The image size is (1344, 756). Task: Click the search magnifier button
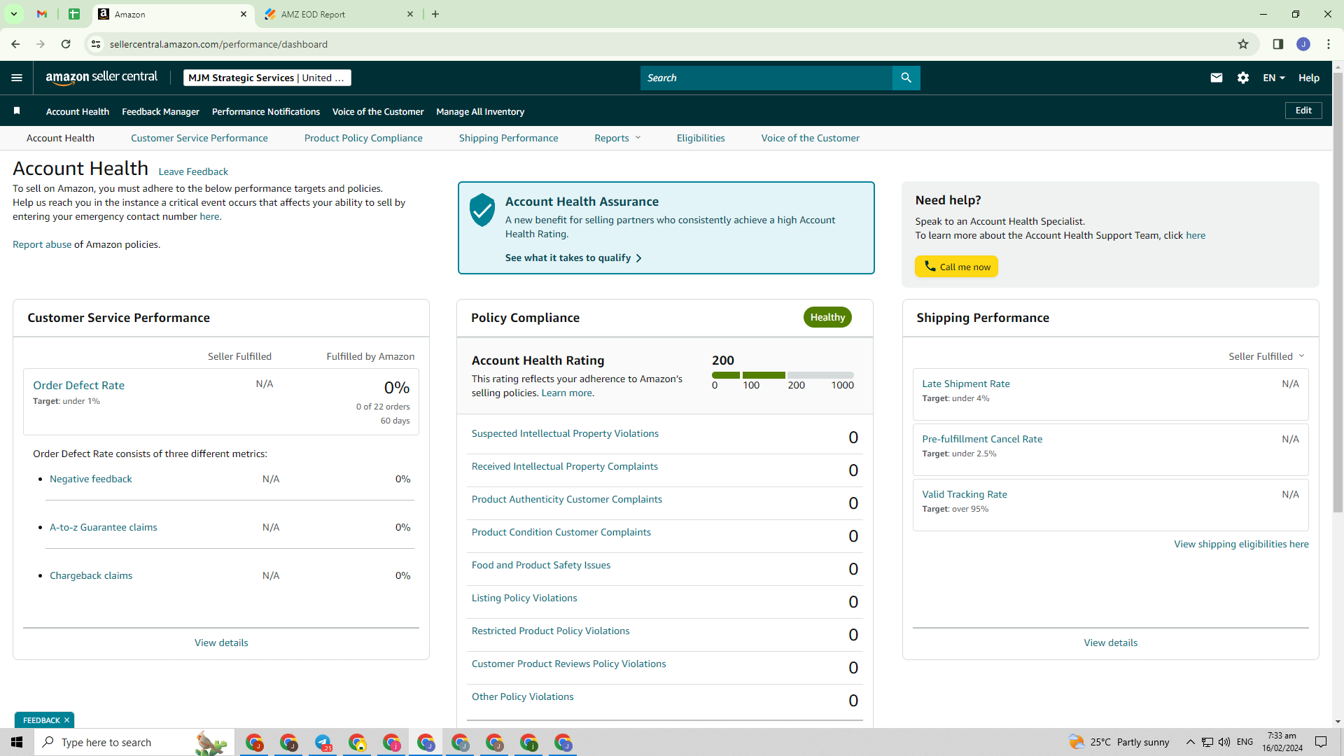tap(906, 78)
